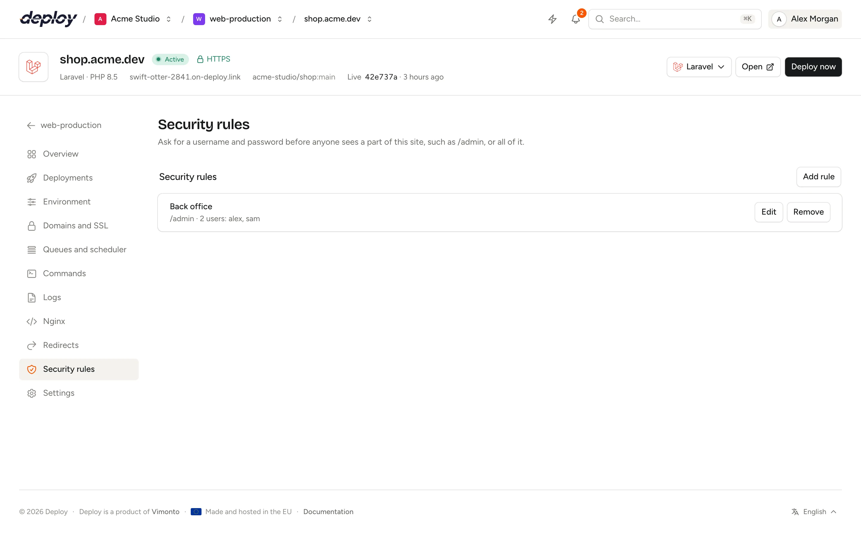861x538 pixels.
Task: Click the Deploy now button
Action: 813,67
